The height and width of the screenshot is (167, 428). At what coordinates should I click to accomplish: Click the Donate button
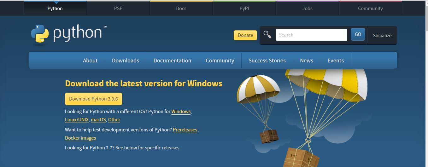[x=245, y=35]
